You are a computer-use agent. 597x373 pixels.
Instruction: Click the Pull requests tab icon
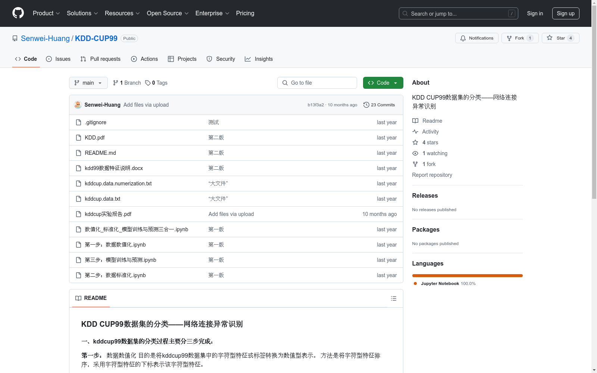[x=83, y=59]
